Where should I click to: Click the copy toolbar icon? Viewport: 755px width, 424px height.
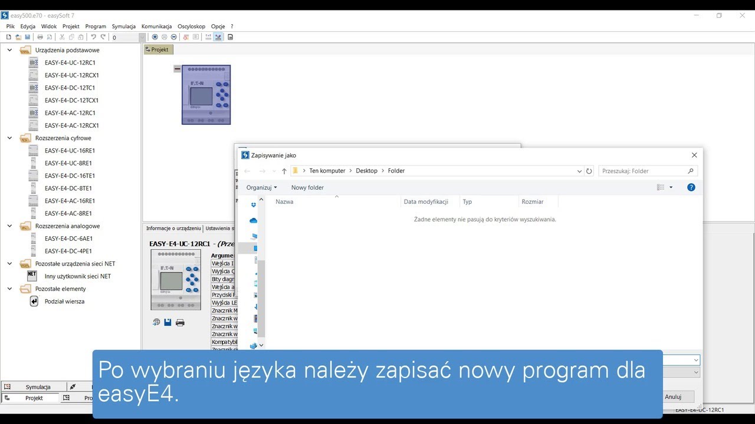coord(71,37)
